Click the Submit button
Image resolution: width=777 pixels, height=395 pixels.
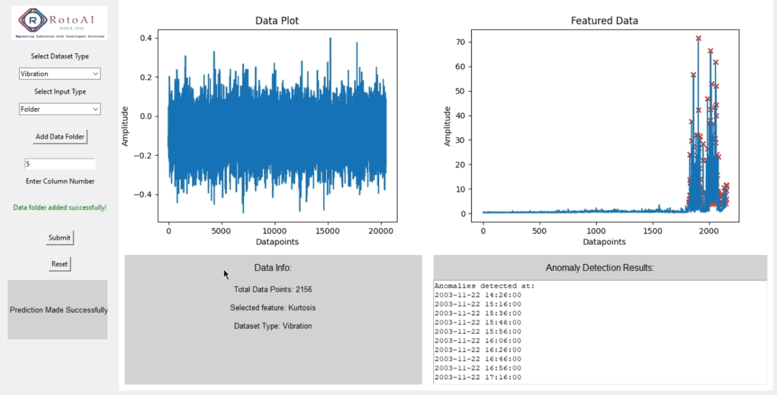[x=60, y=238]
